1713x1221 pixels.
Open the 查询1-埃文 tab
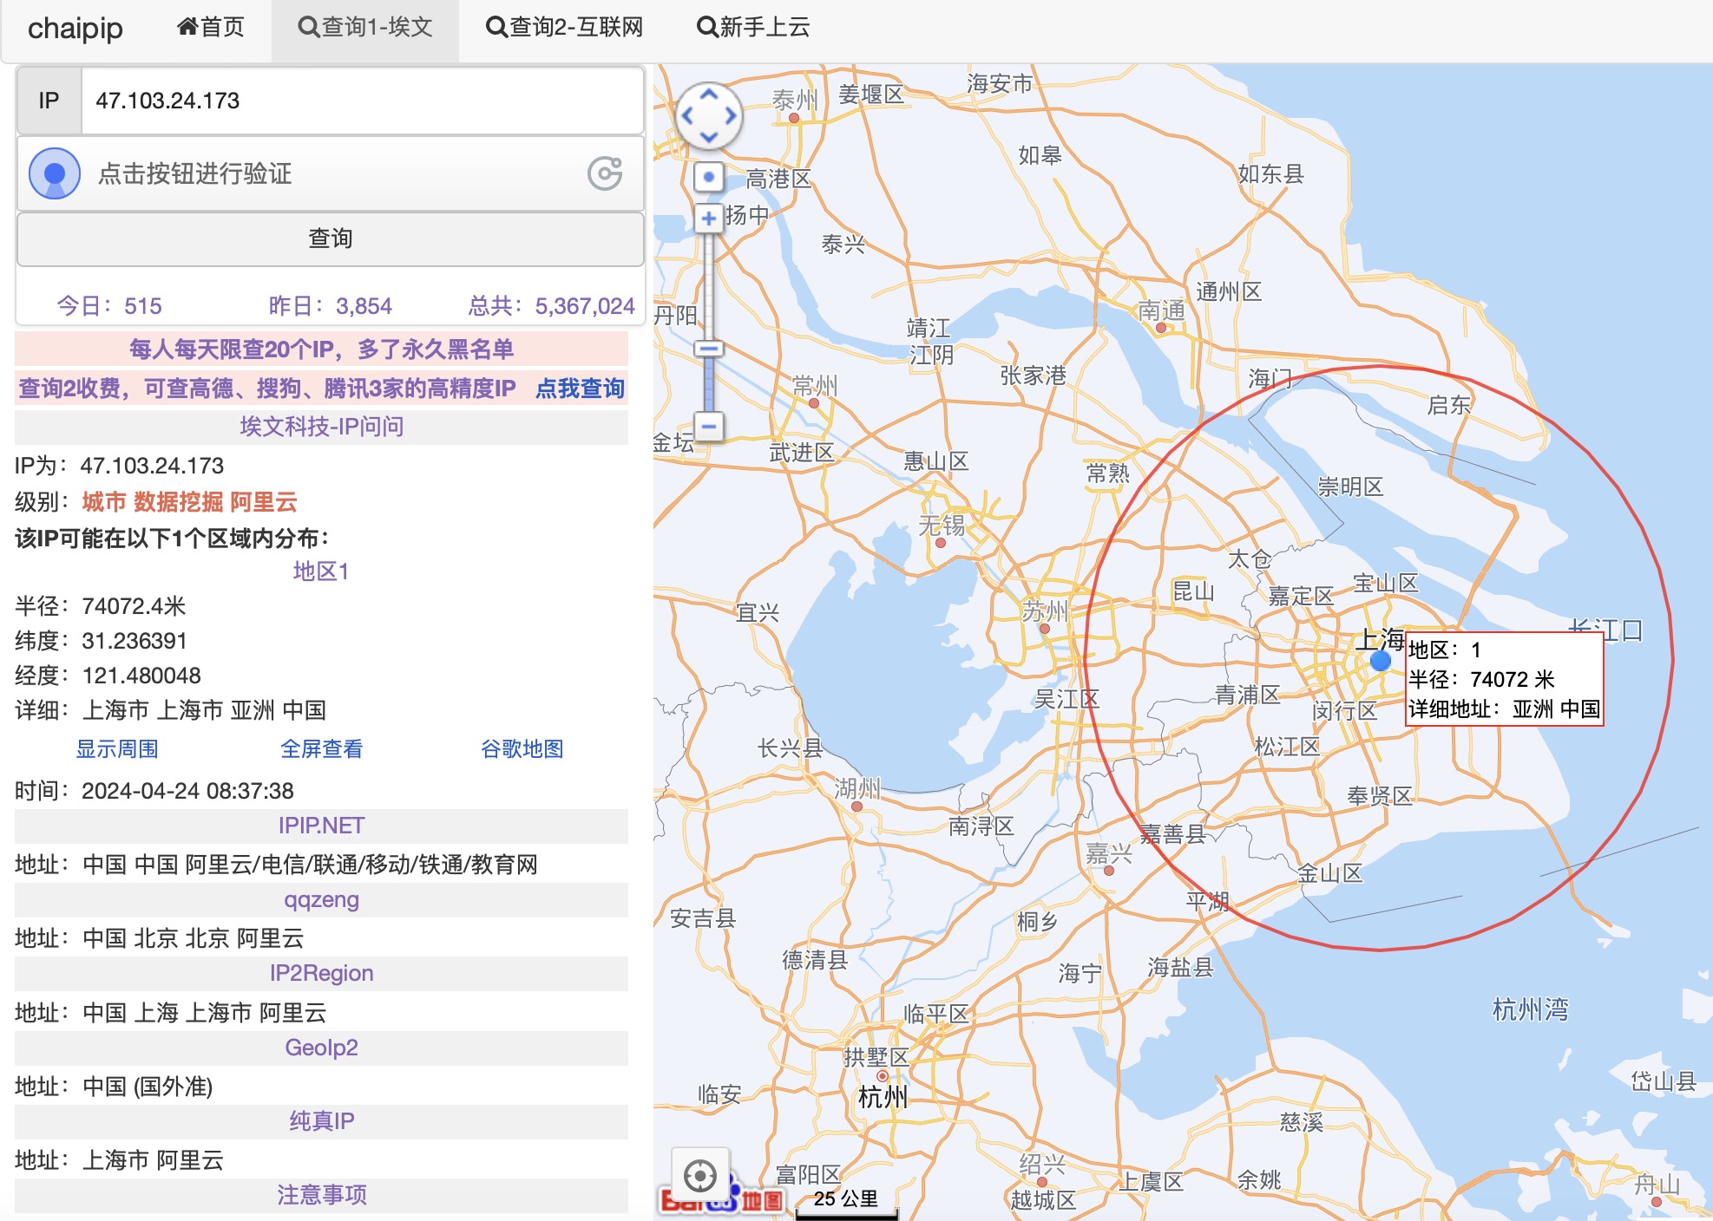365,28
